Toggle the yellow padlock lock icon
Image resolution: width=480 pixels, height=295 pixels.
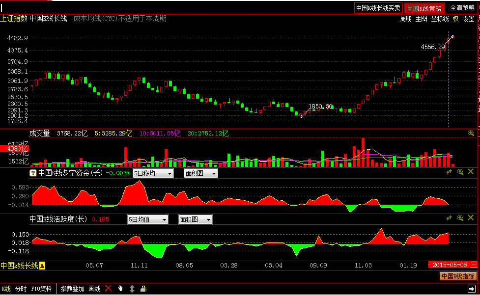(x=143, y=289)
